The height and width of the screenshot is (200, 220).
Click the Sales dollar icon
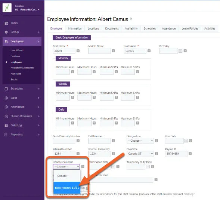pyautogui.click(x=6, y=98)
